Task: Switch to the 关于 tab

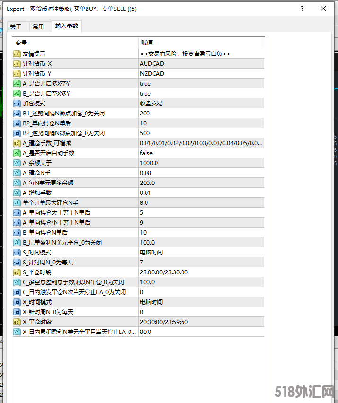Action: pyautogui.click(x=16, y=26)
